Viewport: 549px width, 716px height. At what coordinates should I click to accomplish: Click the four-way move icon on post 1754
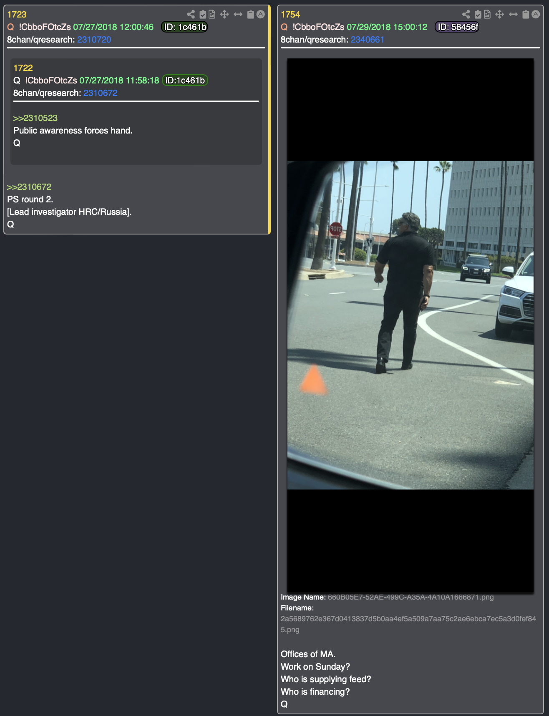pos(499,15)
